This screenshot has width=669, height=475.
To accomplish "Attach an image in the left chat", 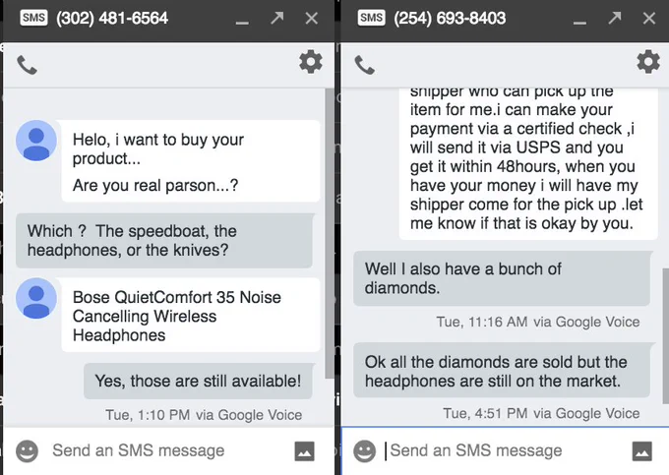I will point(305,451).
